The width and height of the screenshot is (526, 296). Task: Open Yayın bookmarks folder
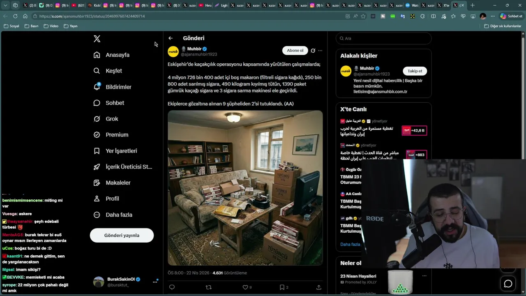[x=71, y=26]
